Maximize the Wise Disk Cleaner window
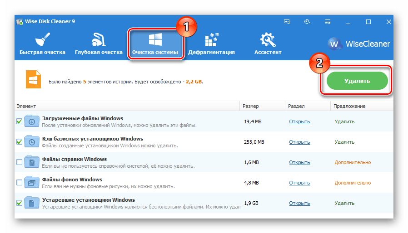The image size is (408, 233). 368,21
